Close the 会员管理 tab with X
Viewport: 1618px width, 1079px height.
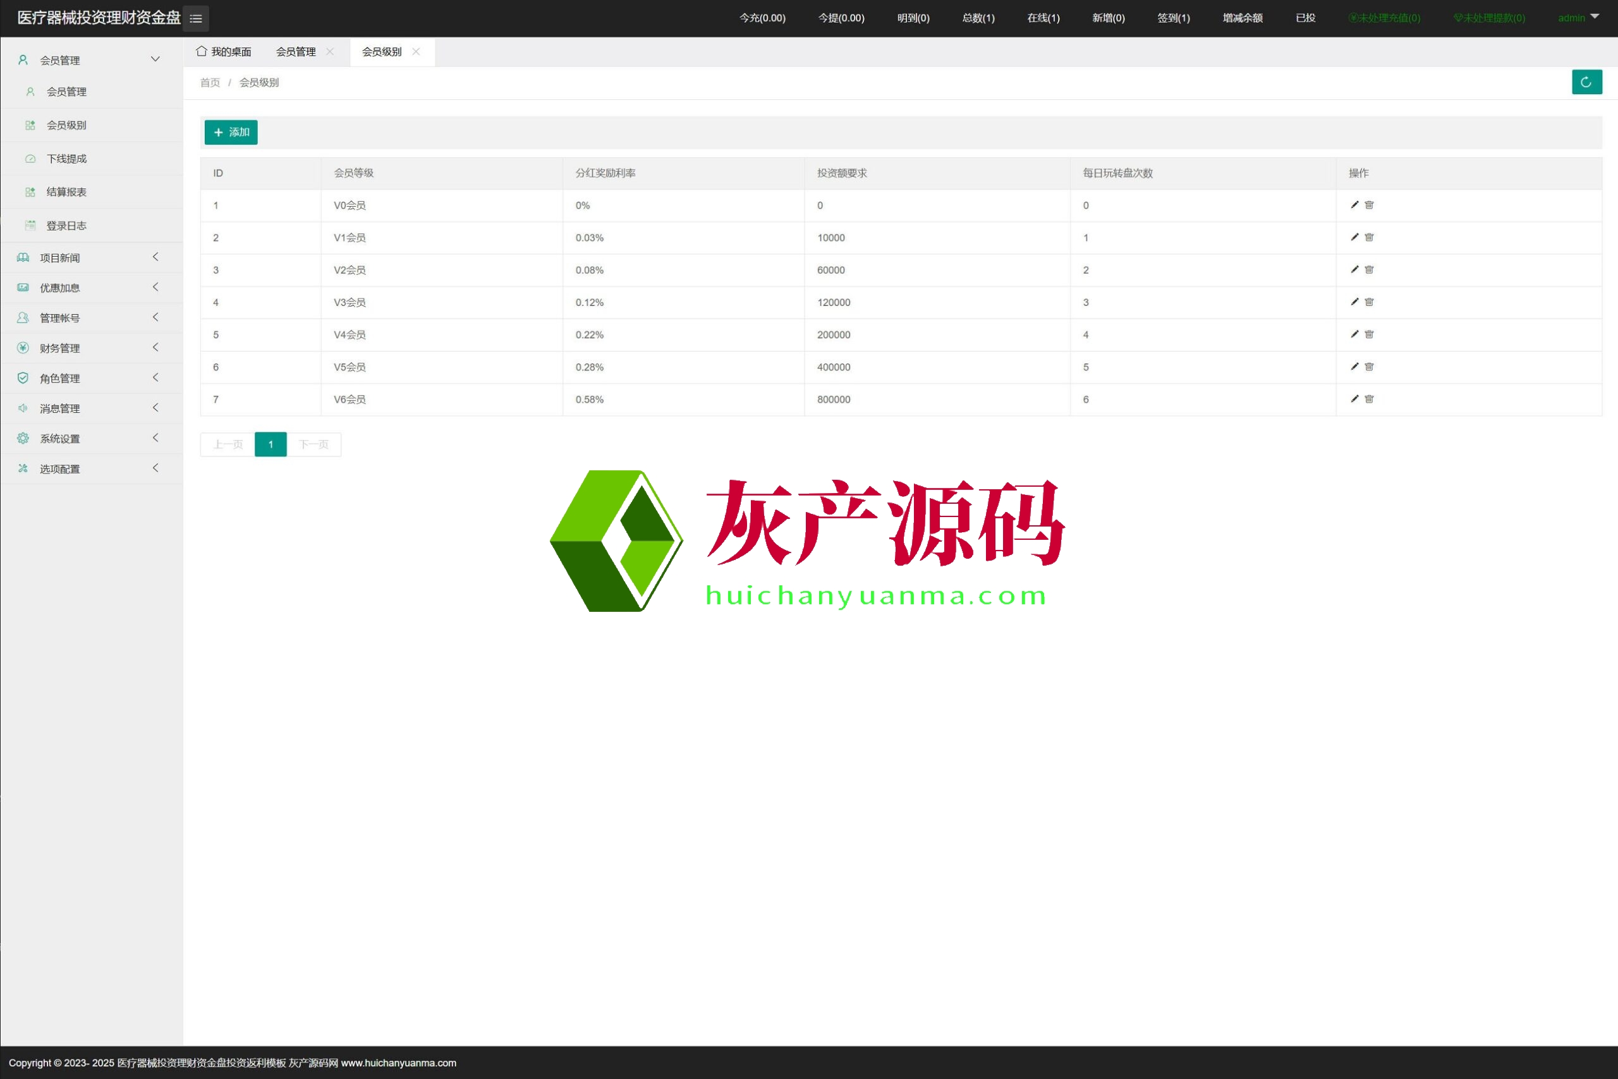(x=330, y=52)
